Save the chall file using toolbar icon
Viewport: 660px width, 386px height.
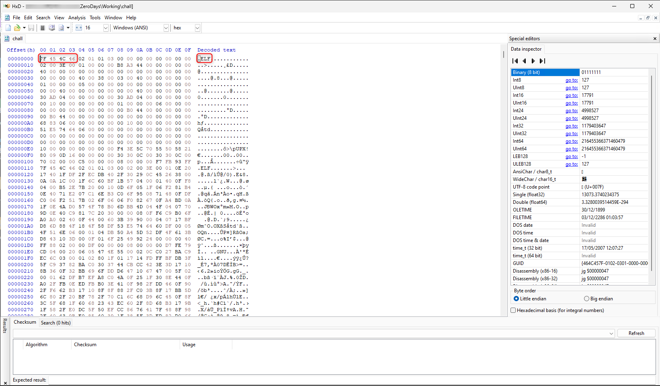(x=31, y=28)
